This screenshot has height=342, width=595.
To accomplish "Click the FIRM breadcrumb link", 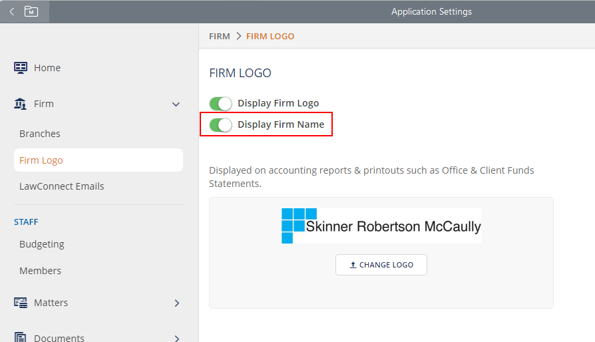I will [220, 37].
